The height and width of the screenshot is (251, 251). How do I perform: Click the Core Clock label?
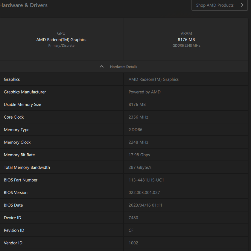pos(14,117)
